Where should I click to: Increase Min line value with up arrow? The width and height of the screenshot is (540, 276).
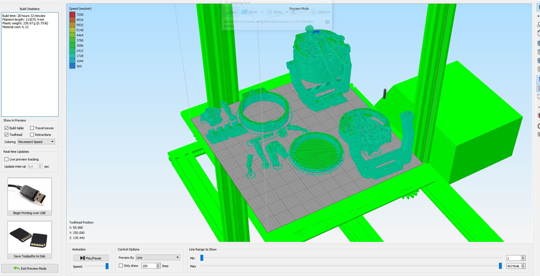tap(523, 257)
